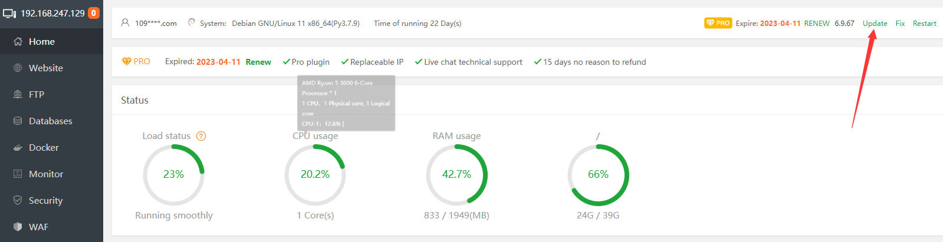The height and width of the screenshot is (242, 943).
Task: Click the Website globe icon
Action: pyautogui.click(x=18, y=68)
